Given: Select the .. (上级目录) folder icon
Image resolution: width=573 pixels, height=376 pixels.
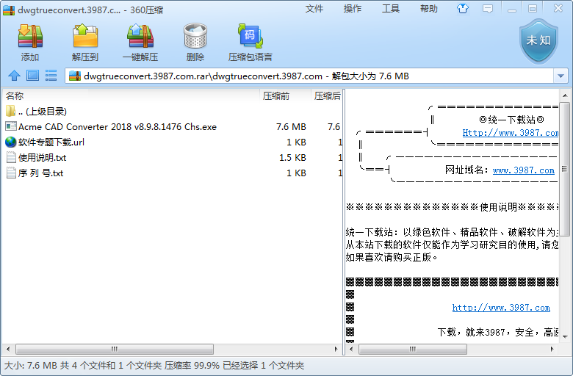Looking at the screenshot, I should pyautogui.click(x=10, y=111).
